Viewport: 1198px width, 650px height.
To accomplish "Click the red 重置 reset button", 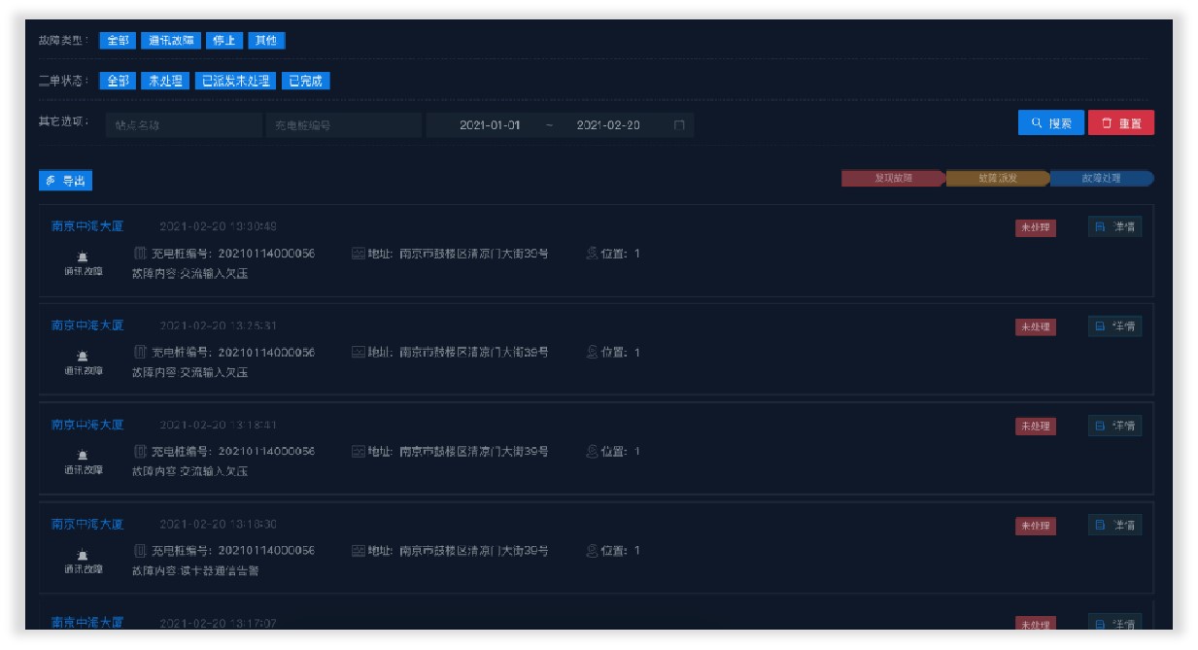I will tap(1120, 123).
